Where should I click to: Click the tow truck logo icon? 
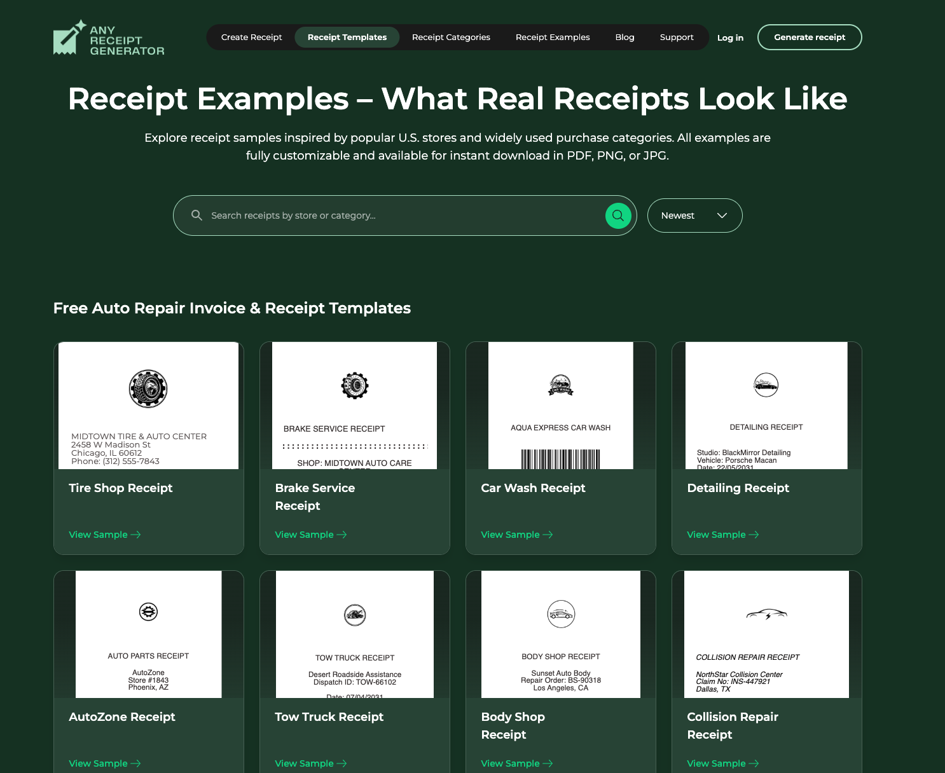(355, 615)
